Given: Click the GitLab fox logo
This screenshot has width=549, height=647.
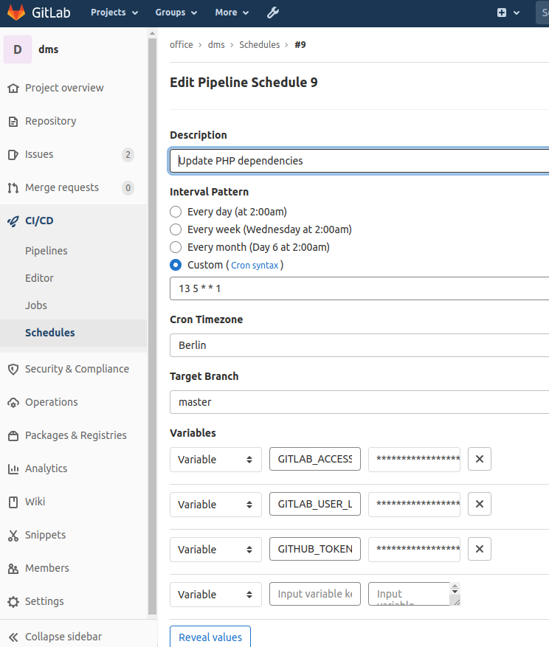Looking at the screenshot, I should [16, 13].
